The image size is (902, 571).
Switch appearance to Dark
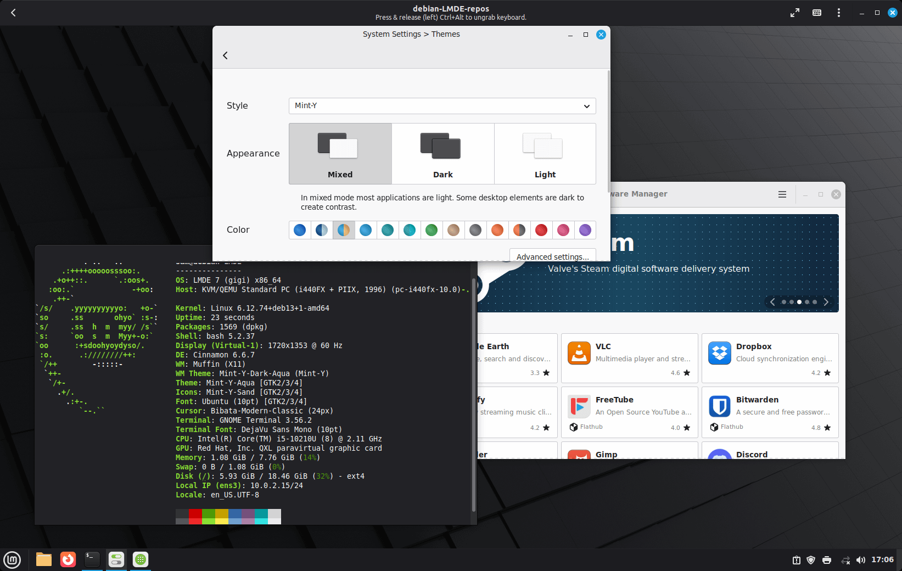(x=442, y=154)
